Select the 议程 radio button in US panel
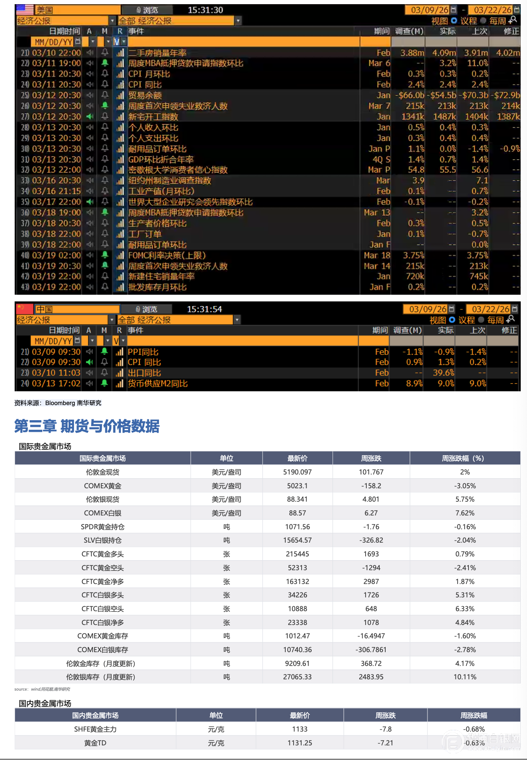 (454, 20)
